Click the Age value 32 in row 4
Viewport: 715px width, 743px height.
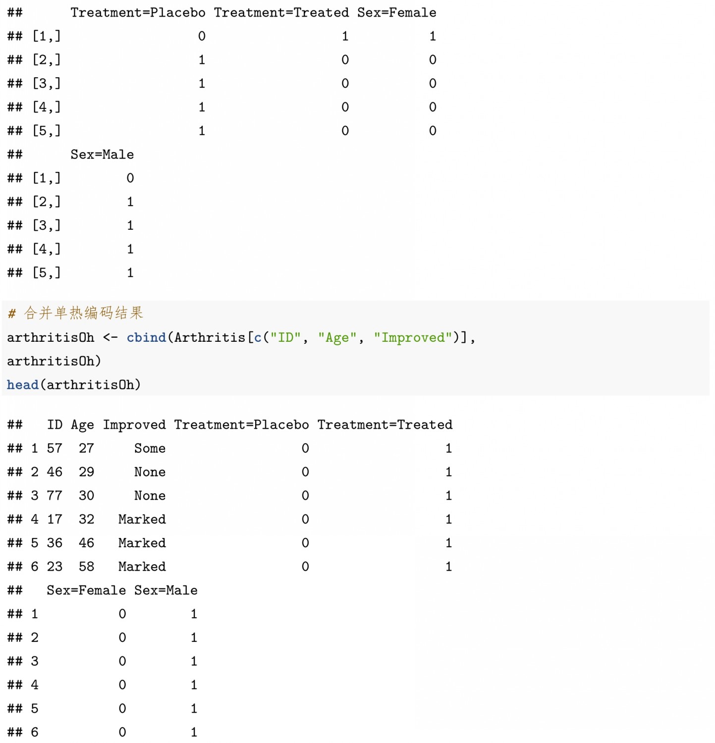click(86, 520)
